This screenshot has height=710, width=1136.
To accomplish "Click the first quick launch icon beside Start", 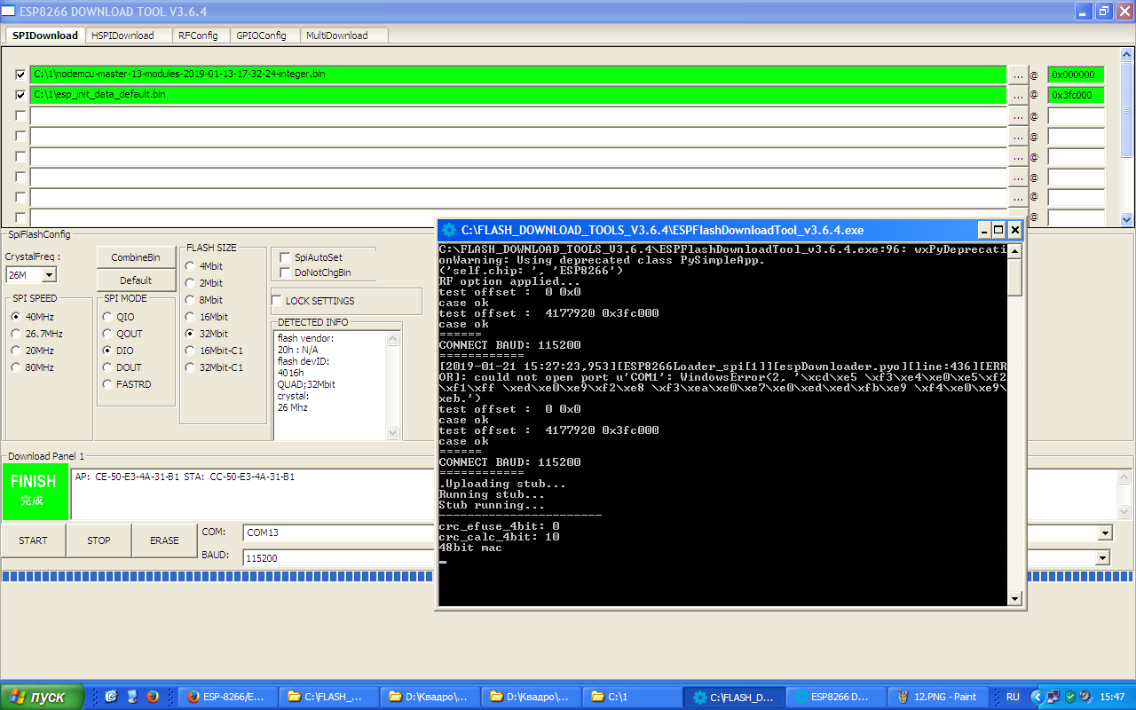I will coord(112,697).
